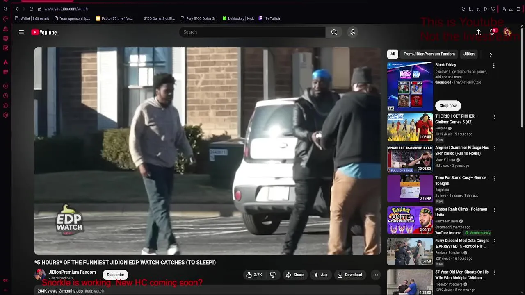Click the Share button

(294, 275)
